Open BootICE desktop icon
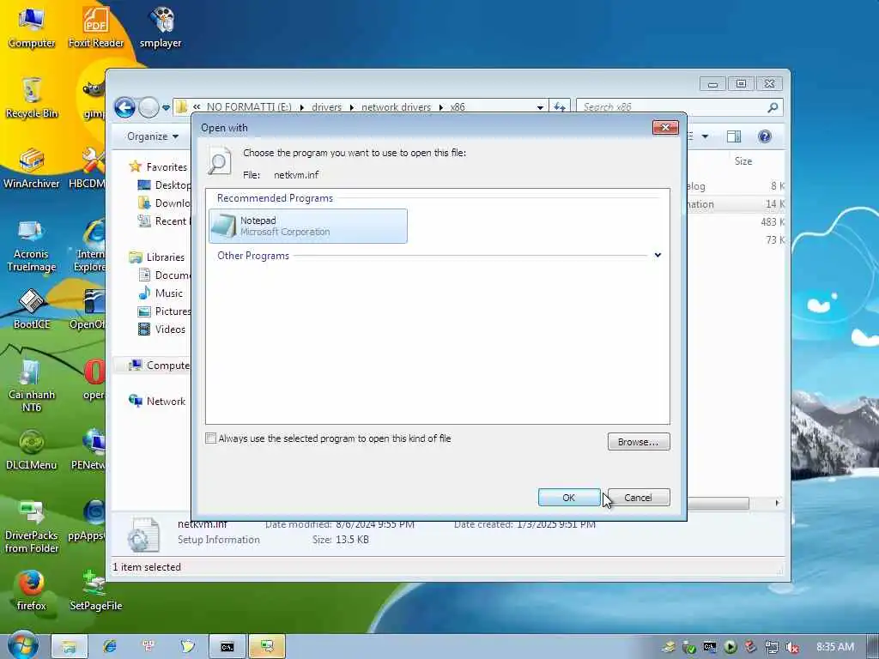 (32, 309)
